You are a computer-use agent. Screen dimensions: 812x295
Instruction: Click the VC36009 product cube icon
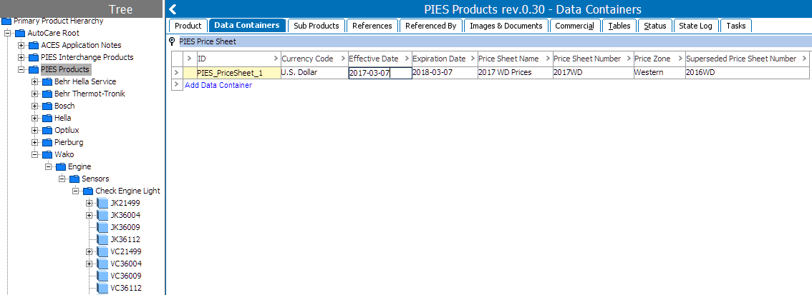(102, 276)
